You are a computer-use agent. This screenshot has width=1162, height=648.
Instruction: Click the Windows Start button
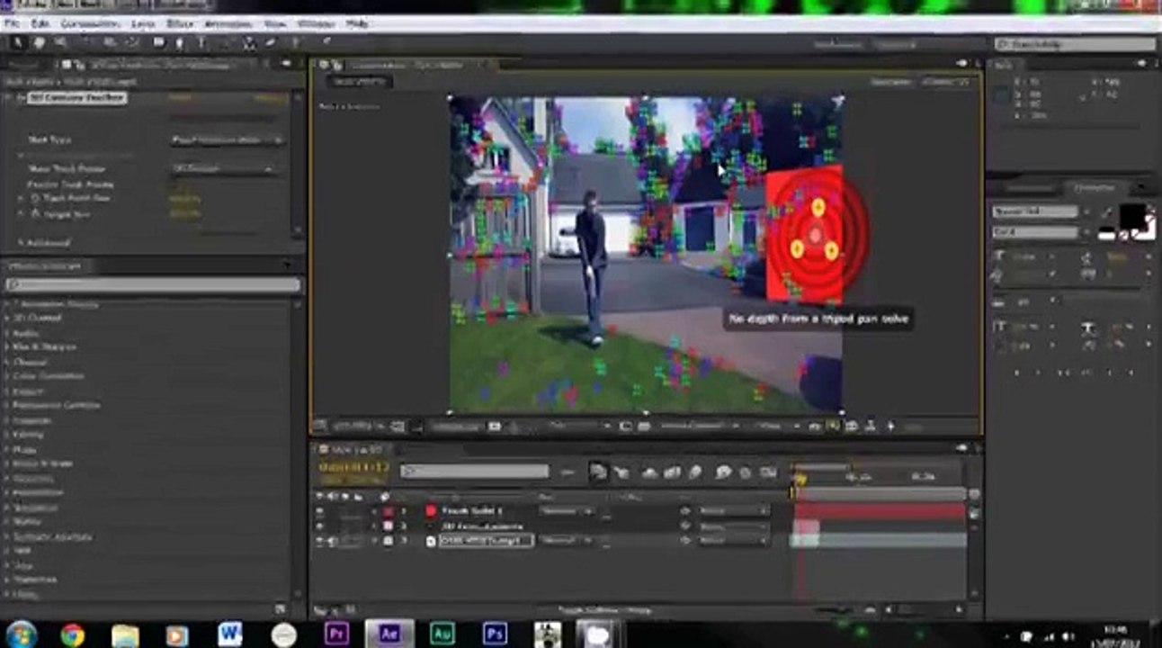point(21,634)
